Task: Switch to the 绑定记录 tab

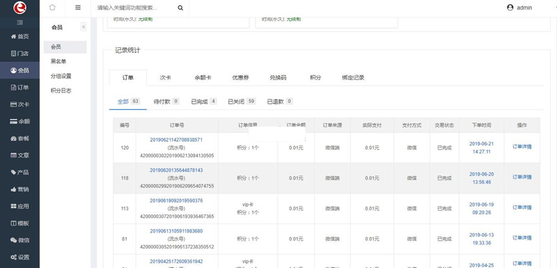Action: [x=353, y=78]
